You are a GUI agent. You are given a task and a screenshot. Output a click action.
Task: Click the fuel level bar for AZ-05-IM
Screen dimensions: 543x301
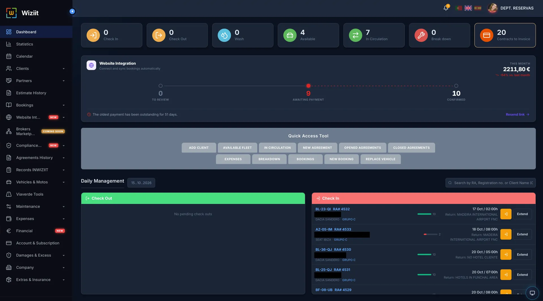point(430,234)
